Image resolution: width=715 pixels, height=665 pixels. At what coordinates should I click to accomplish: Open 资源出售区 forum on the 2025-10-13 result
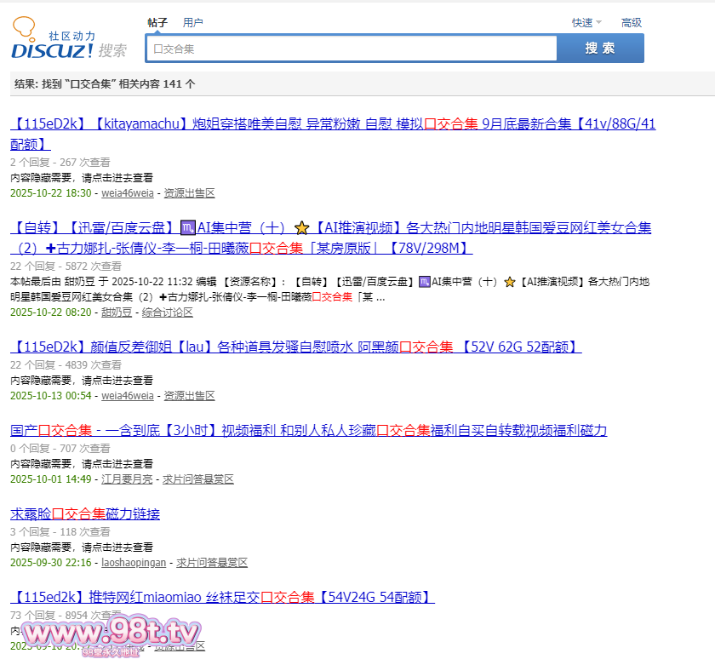click(x=189, y=396)
